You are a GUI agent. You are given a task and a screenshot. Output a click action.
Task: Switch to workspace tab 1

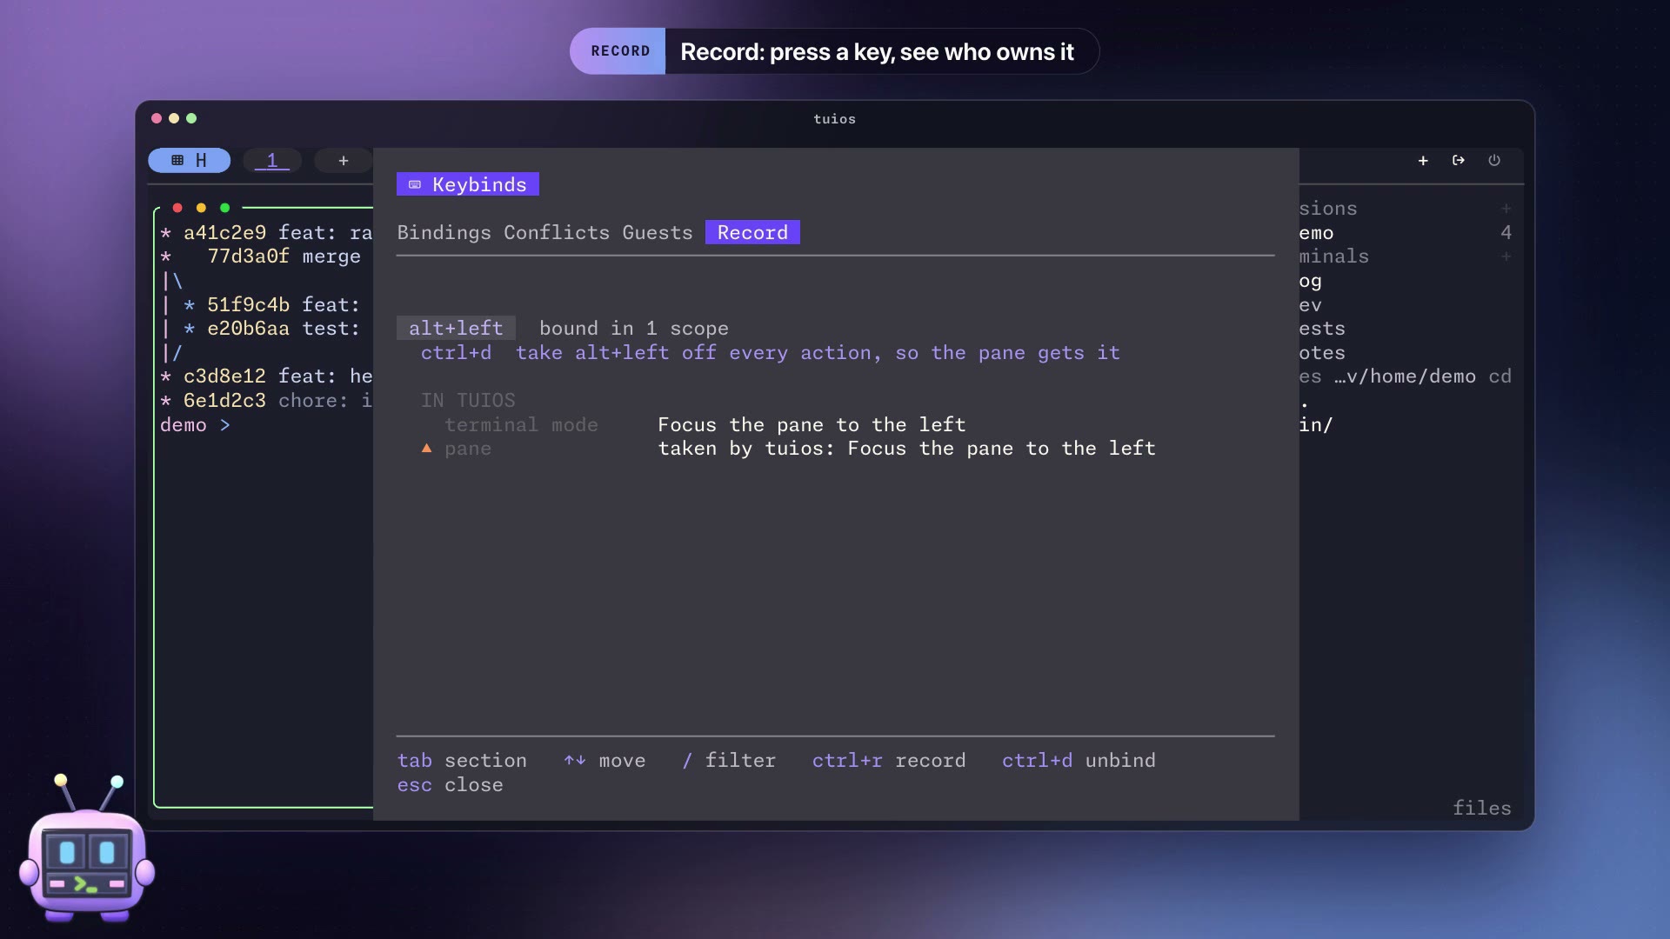pos(272,161)
